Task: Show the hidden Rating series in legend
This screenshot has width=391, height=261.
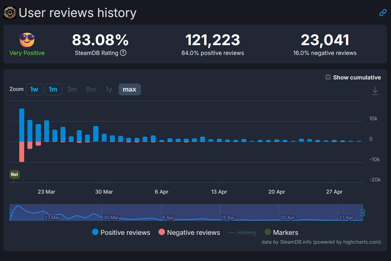Action: click(x=242, y=233)
